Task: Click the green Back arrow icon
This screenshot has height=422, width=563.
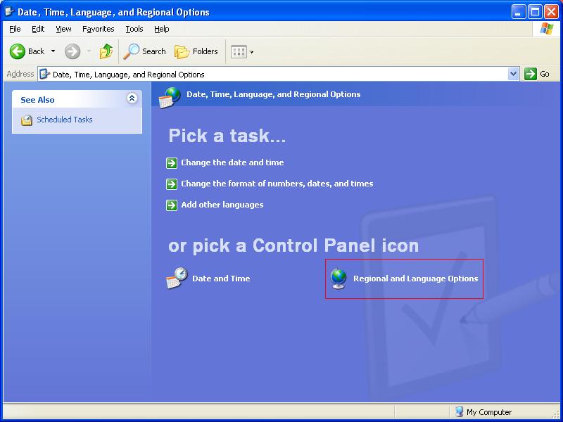Action: click(x=17, y=51)
